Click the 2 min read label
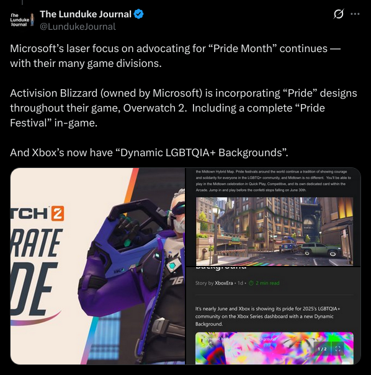 tap(267, 283)
